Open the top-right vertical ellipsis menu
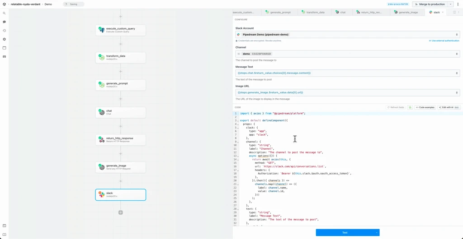 click(458, 4)
